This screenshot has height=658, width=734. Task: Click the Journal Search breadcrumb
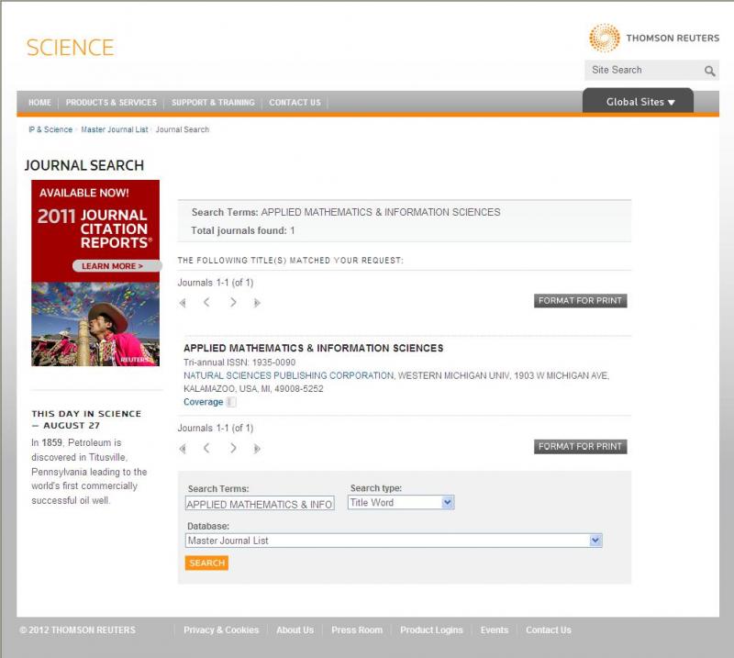(x=182, y=129)
